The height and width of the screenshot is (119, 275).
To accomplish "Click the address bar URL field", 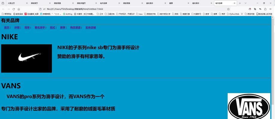I will (x=134, y=9).
